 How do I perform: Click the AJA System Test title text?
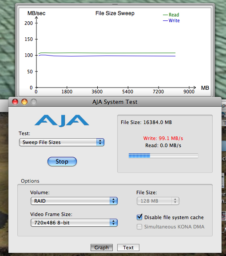115,102
